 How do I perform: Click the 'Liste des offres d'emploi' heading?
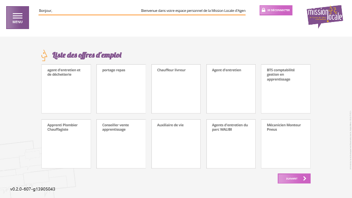[x=87, y=55]
